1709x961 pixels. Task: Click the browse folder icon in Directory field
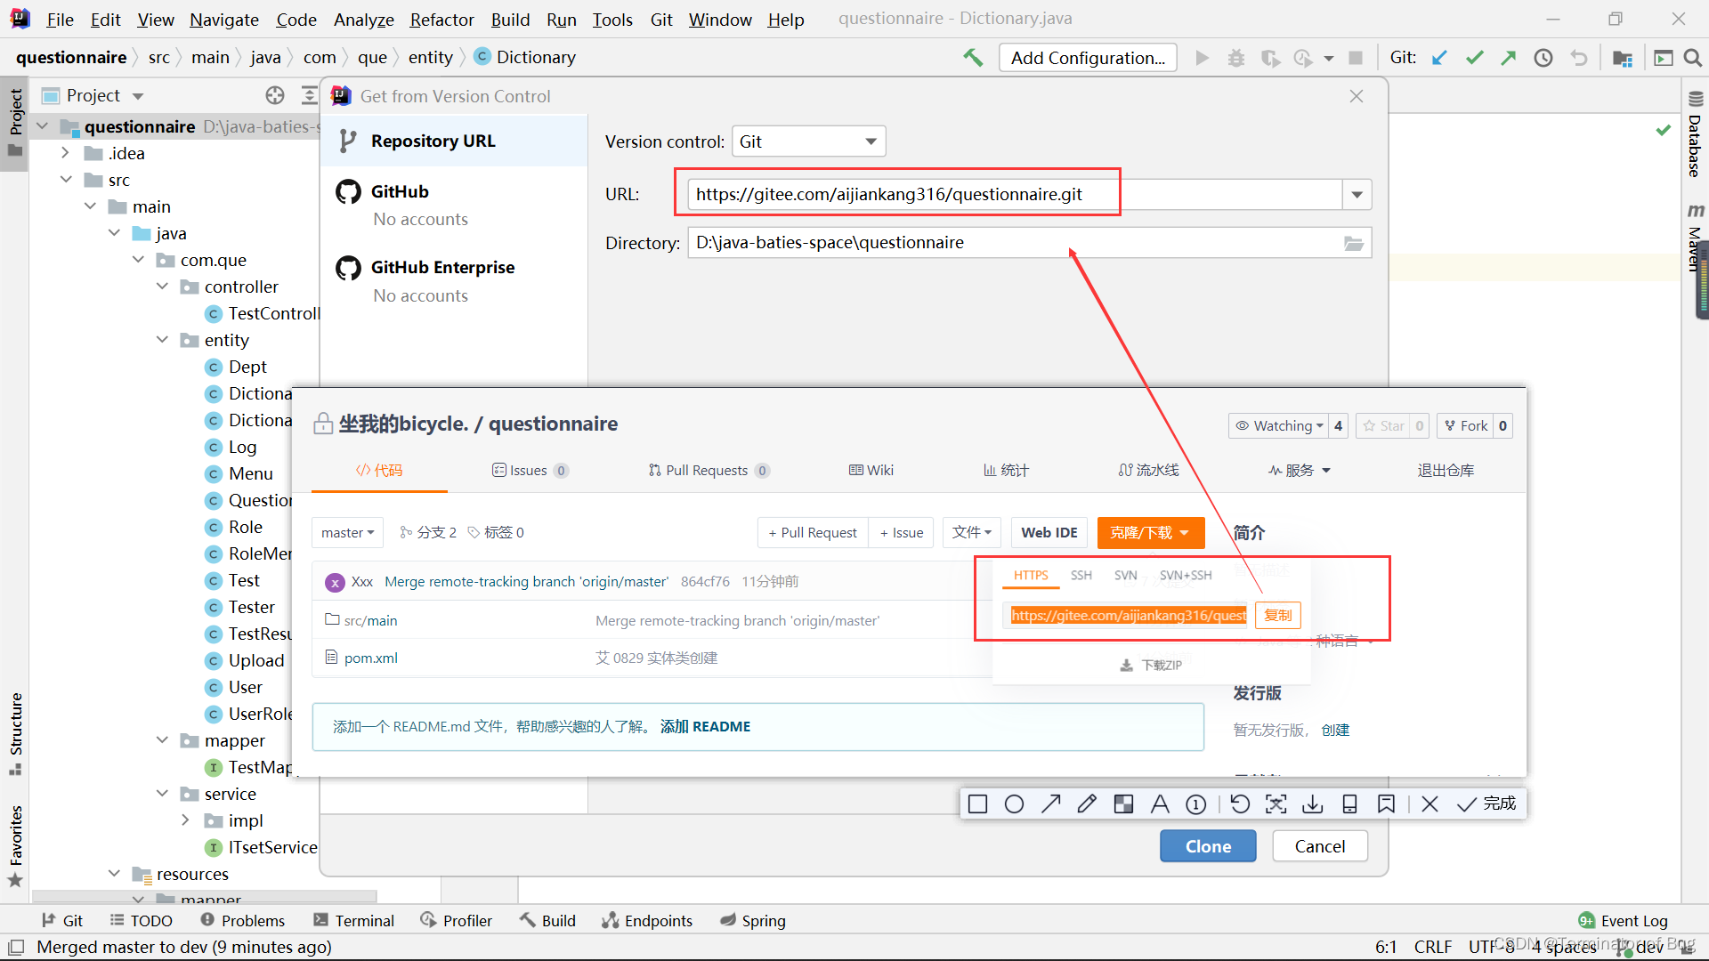pyautogui.click(x=1354, y=243)
